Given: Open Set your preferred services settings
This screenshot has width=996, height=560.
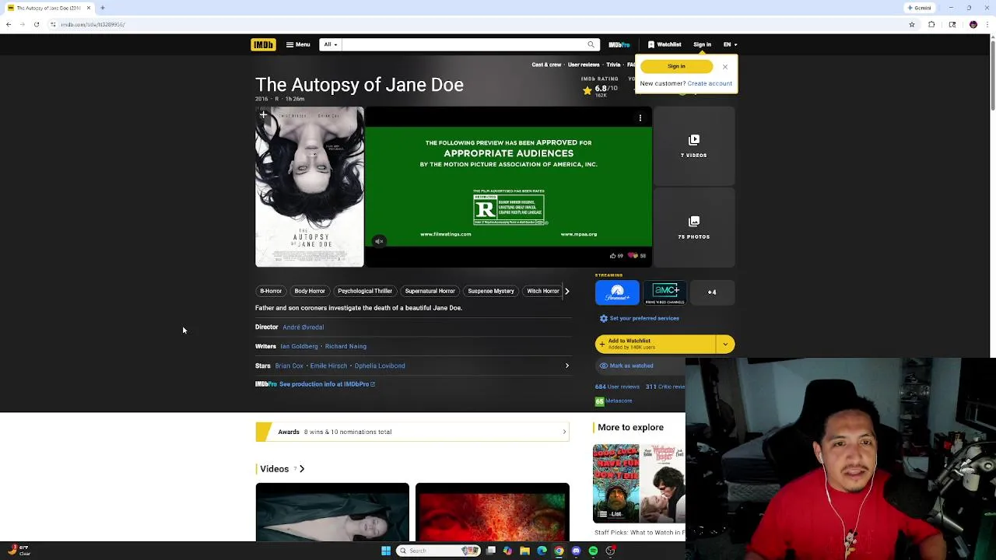Looking at the screenshot, I should point(644,318).
